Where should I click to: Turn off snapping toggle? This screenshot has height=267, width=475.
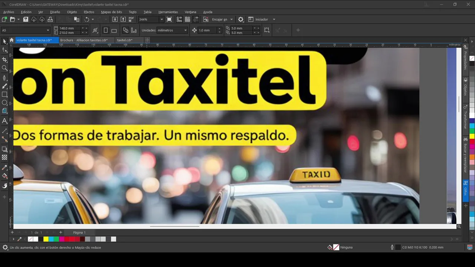tap(206, 19)
